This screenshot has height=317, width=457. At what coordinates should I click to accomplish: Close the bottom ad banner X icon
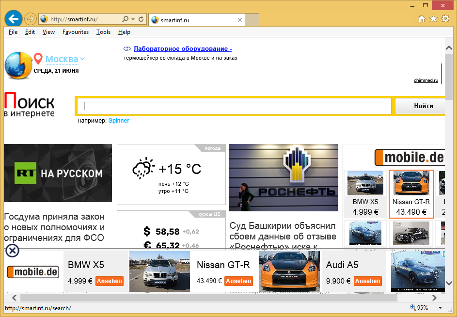tap(12, 251)
